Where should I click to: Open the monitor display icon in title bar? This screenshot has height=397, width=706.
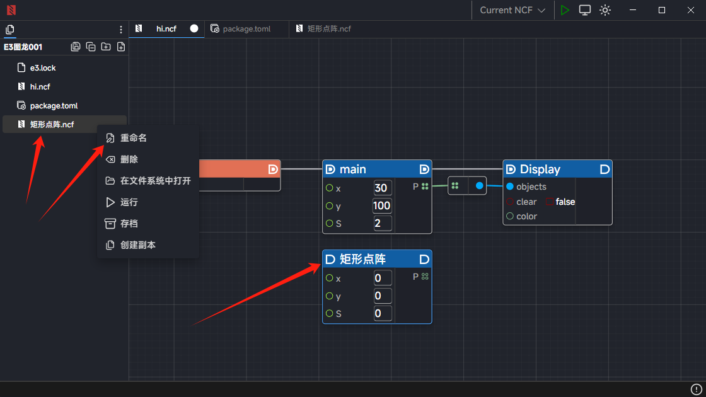click(x=585, y=10)
